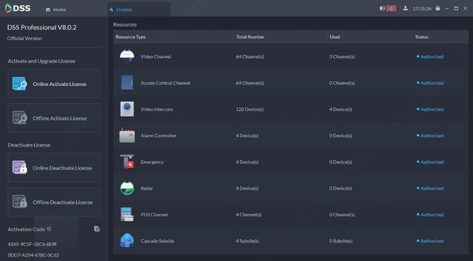The image size is (473, 261).
Task: Click the 0 Subsite(s) used value
Action: coord(341,241)
